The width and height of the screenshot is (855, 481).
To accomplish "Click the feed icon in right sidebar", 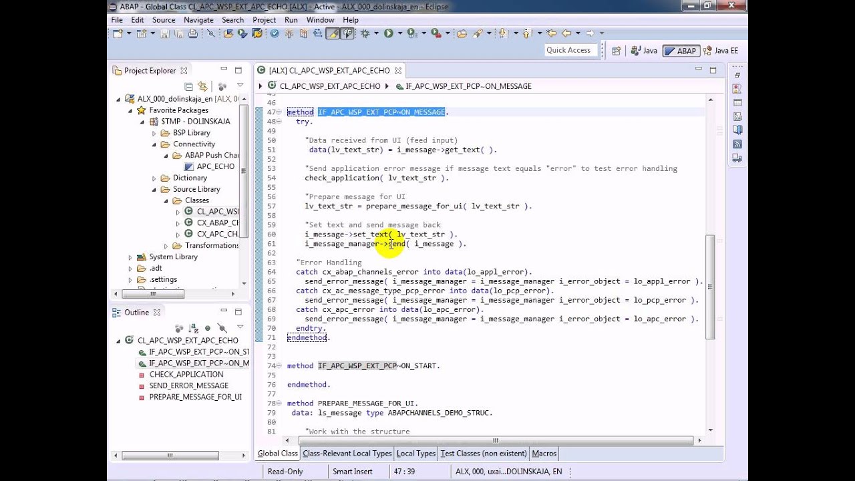I will click(737, 144).
